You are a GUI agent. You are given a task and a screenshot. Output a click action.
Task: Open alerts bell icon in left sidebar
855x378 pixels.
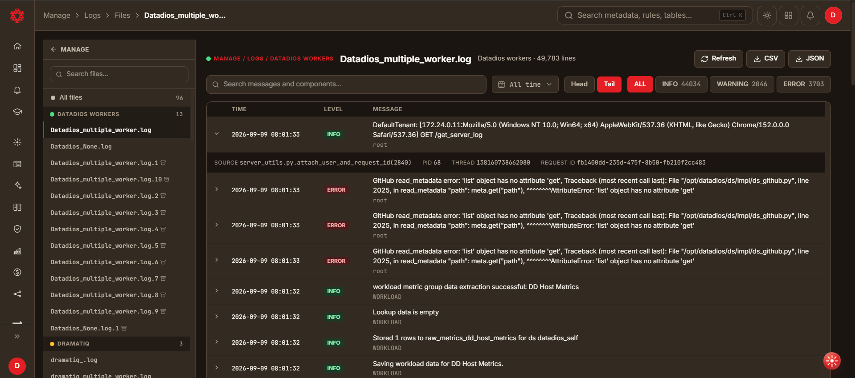tap(17, 90)
